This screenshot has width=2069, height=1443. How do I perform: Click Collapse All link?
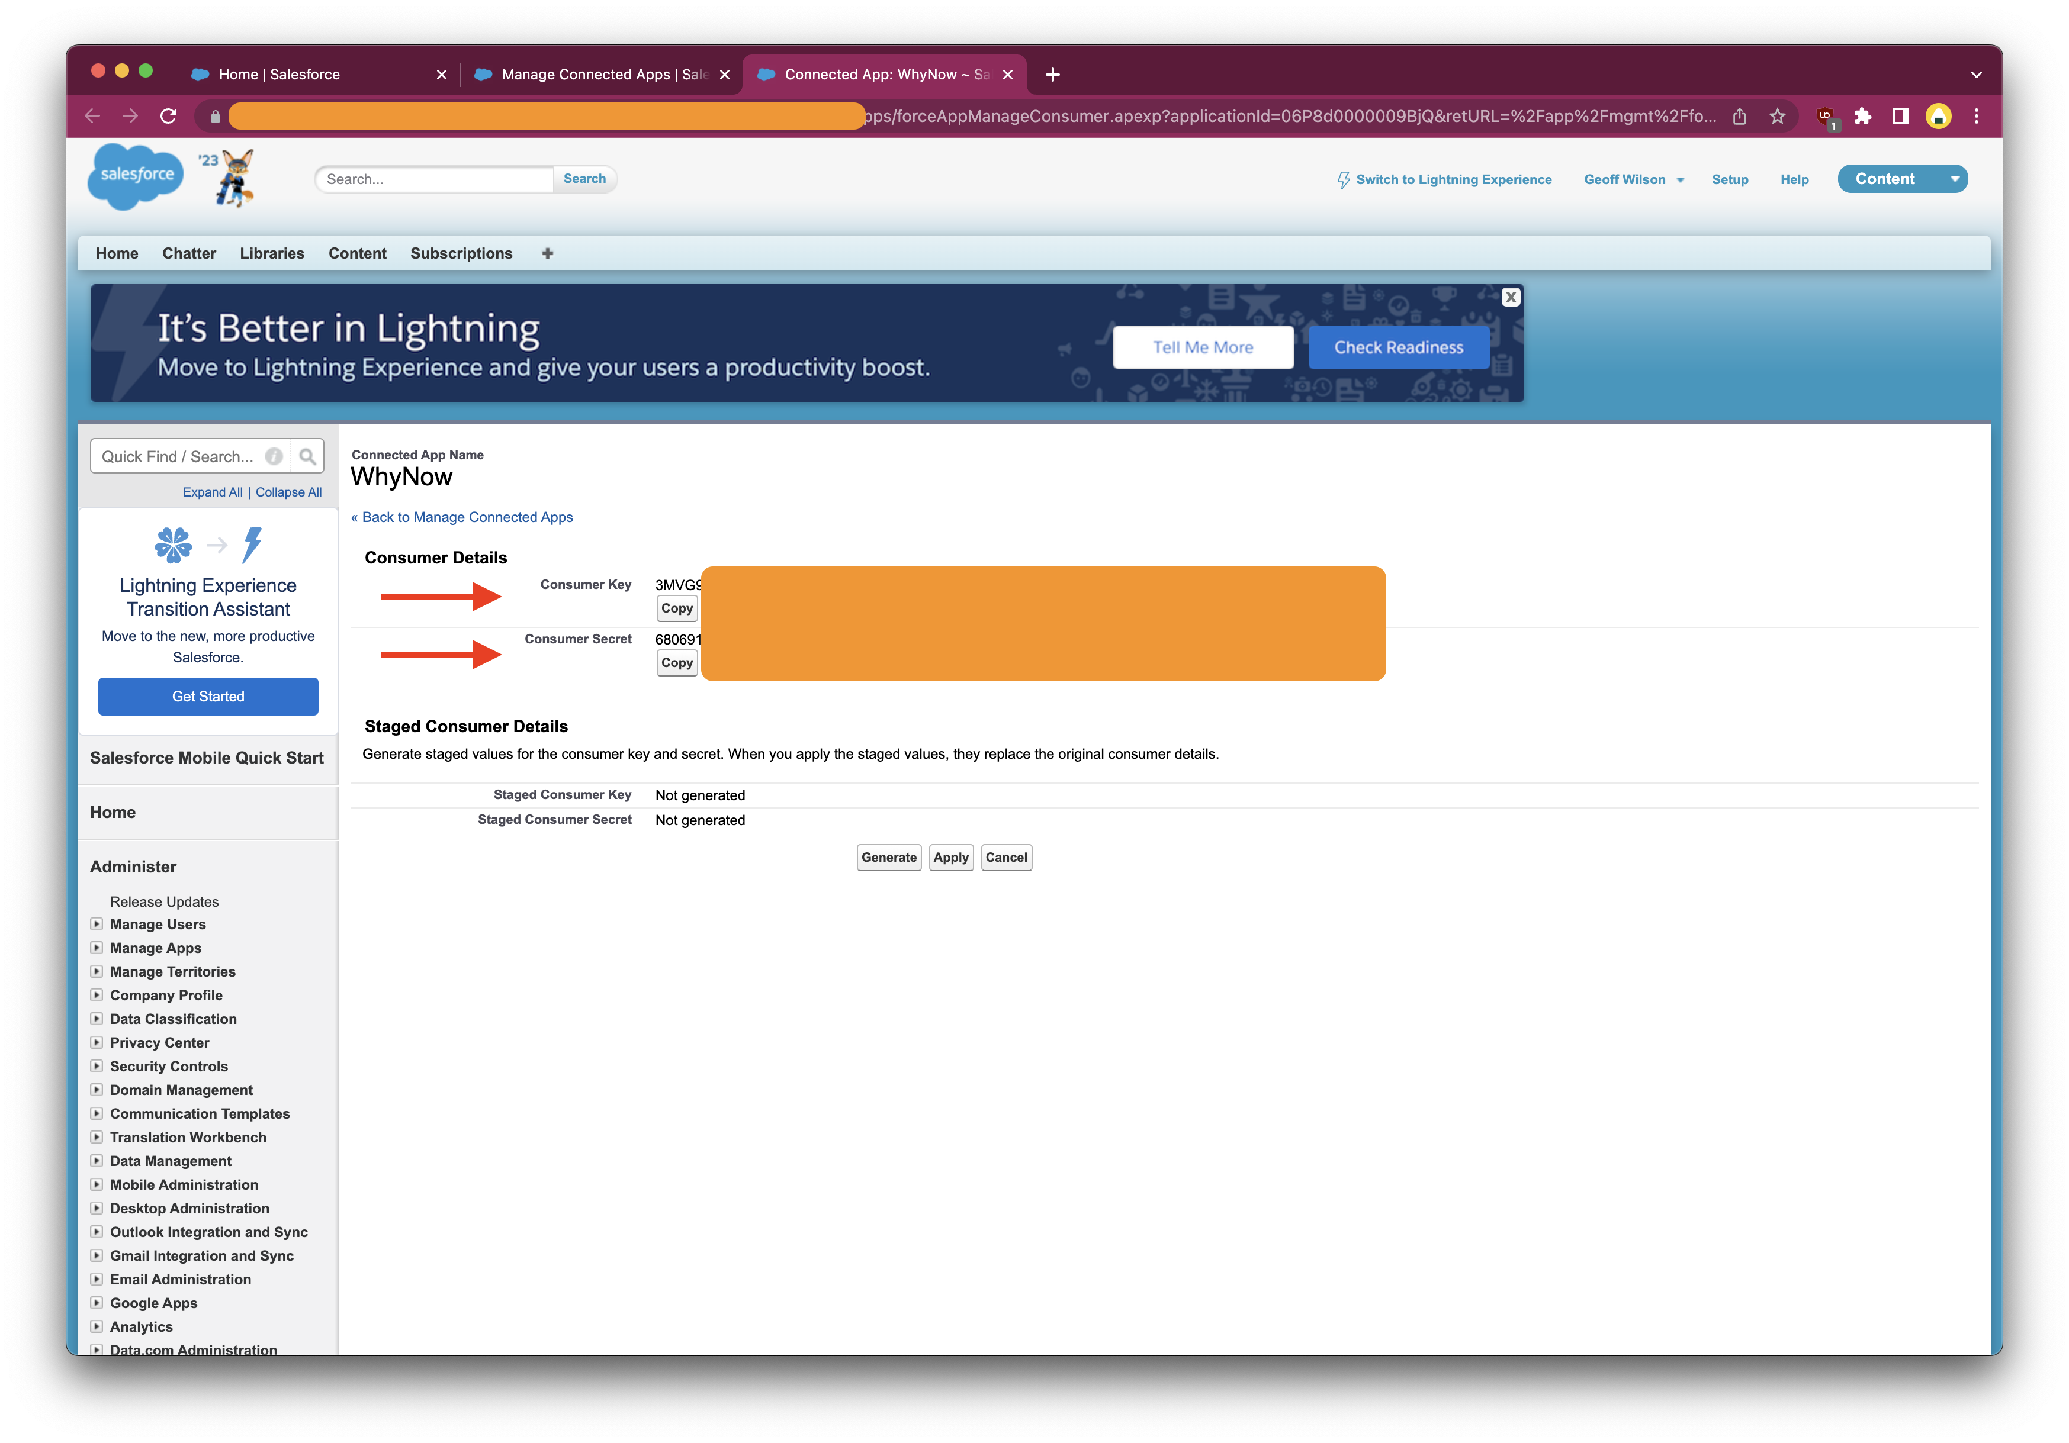(288, 492)
